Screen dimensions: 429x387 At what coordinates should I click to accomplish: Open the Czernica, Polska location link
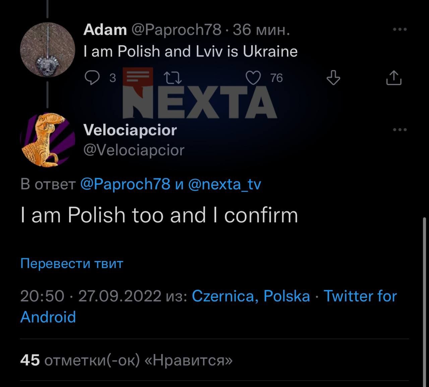251,296
